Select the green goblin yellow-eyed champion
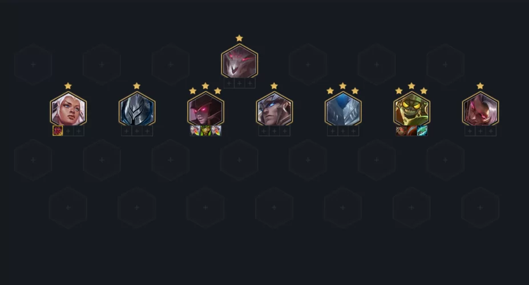Screen dimensions: 529x285 pyautogui.click(x=411, y=109)
